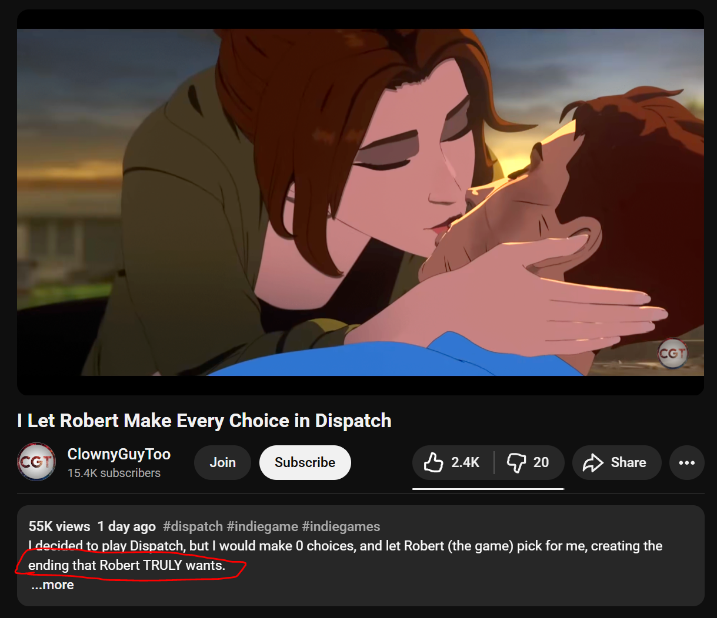Subscribe to ClownyGuyToo channel

(305, 462)
